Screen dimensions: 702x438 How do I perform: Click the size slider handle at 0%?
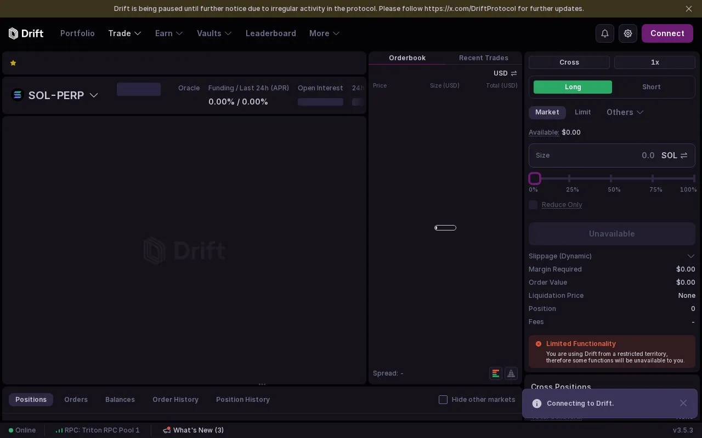click(535, 178)
